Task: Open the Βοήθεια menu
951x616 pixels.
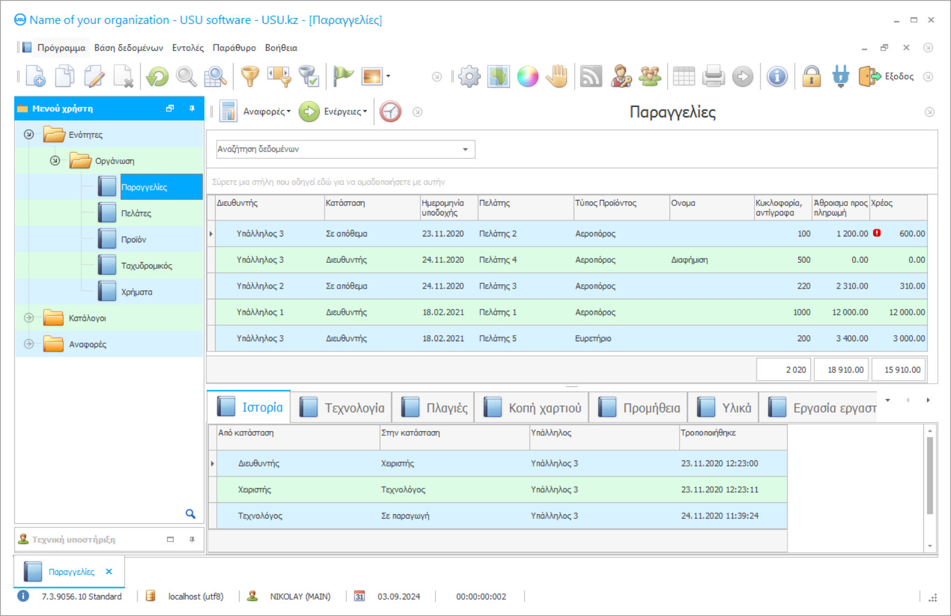Action: [281, 48]
